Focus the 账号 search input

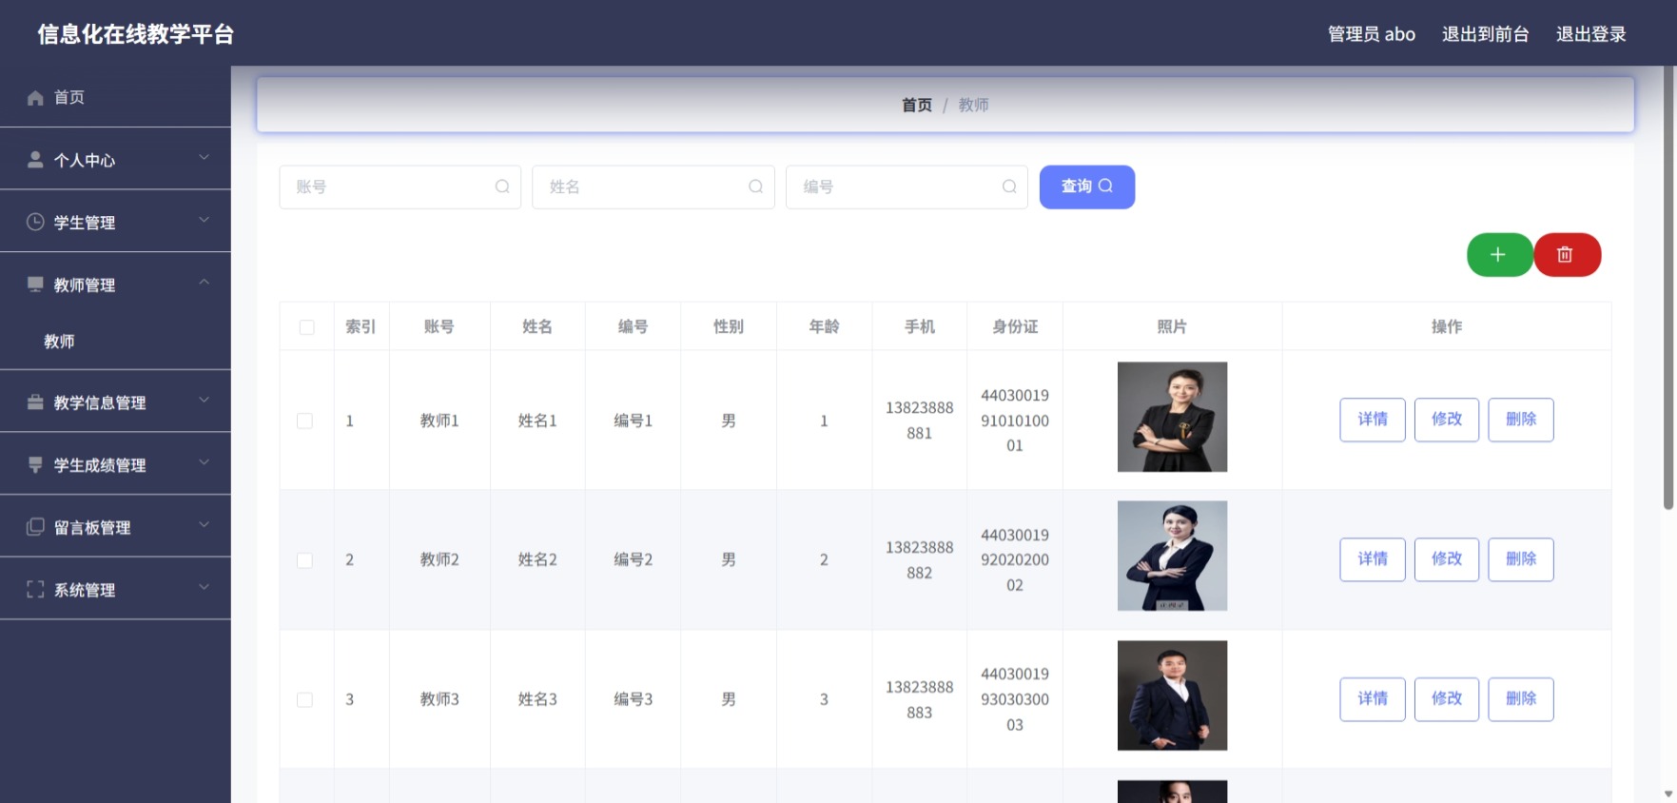coord(400,186)
